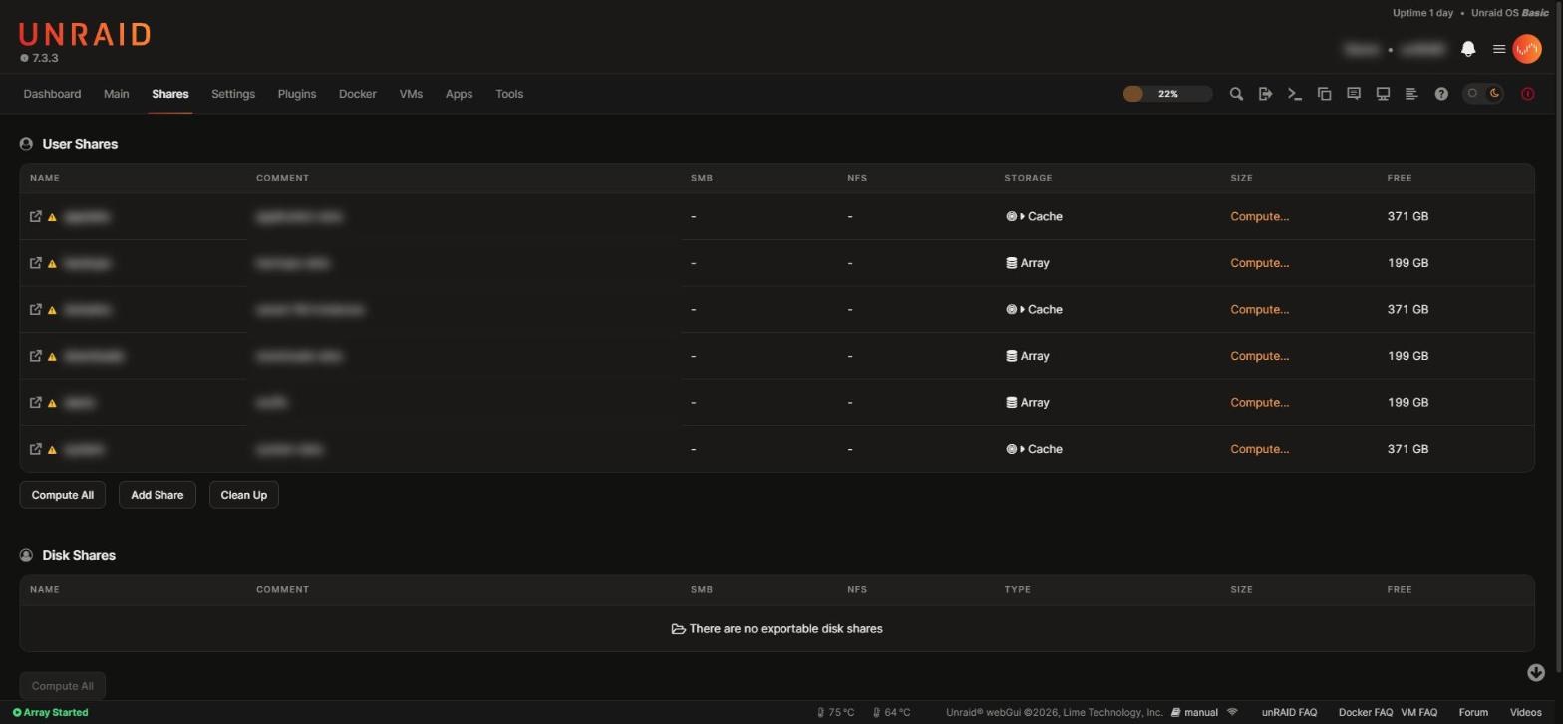Open the Docker FAQ link
1563x724 pixels.
tap(1365, 712)
